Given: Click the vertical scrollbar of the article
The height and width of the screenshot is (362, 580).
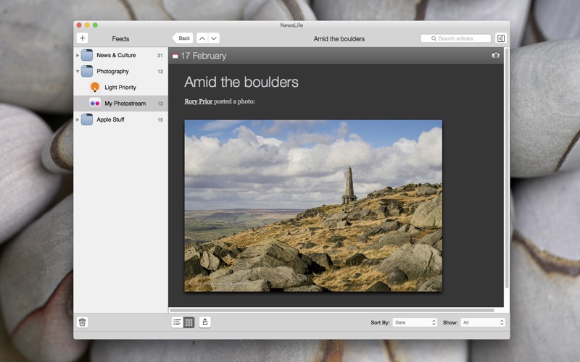Looking at the screenshot, I should click(507, 168).
